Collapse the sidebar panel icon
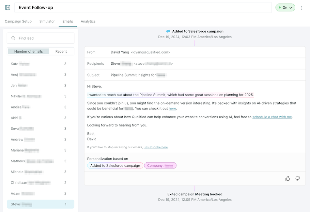The width and height of the screenshot is (310, 212). point(8,8)
